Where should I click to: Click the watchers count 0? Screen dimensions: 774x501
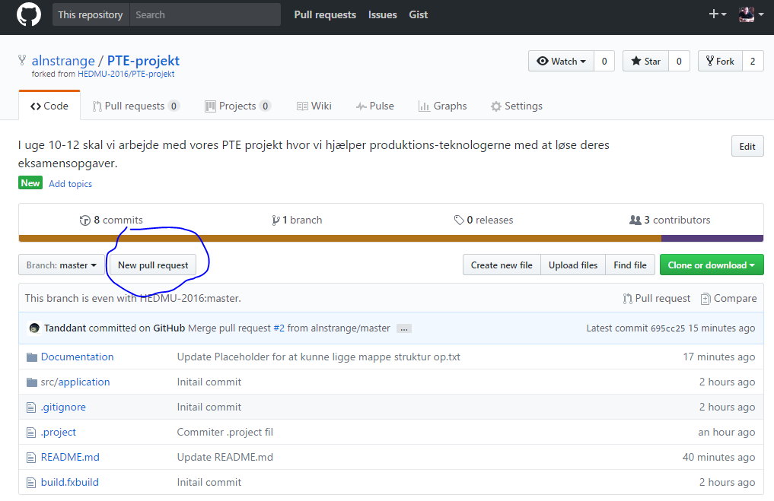click(604, 61)
